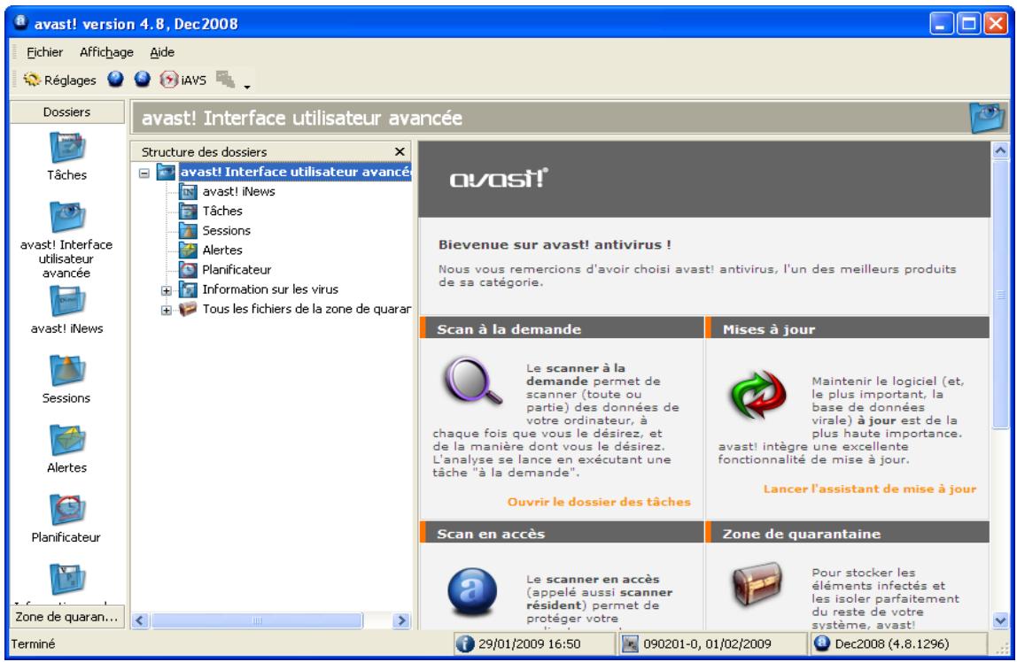This screenshot has width=1017, height=662.
Task: Expand Tous les fichiers de la zone node
Action: tap(166, 311)
